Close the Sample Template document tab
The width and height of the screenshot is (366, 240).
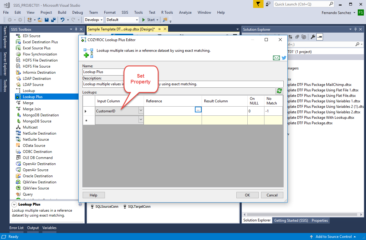[x=165, y=29]
